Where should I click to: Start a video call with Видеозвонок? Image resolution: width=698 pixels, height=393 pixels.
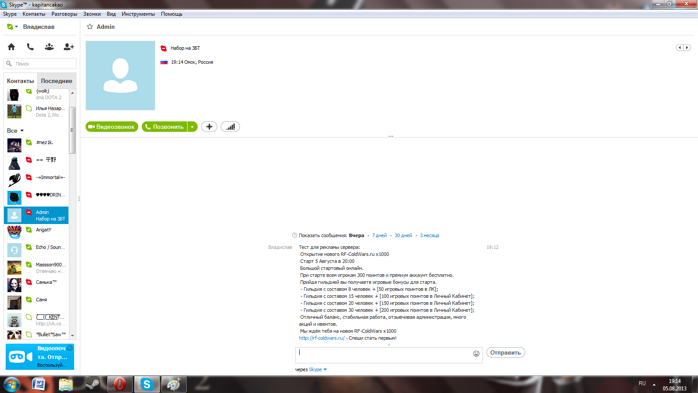tap(112, 127)
